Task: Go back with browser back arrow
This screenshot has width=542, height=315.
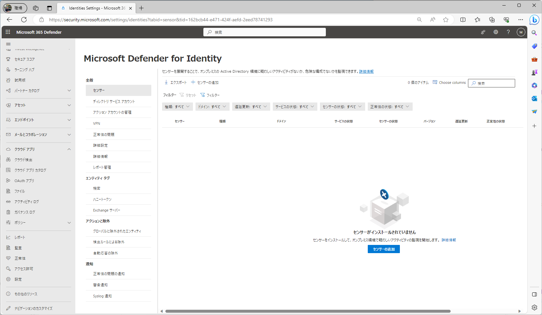Action: 9,20
